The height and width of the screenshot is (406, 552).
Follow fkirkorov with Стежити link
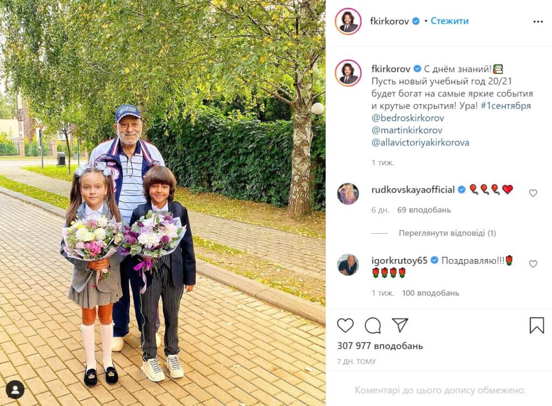click(450, 21)
